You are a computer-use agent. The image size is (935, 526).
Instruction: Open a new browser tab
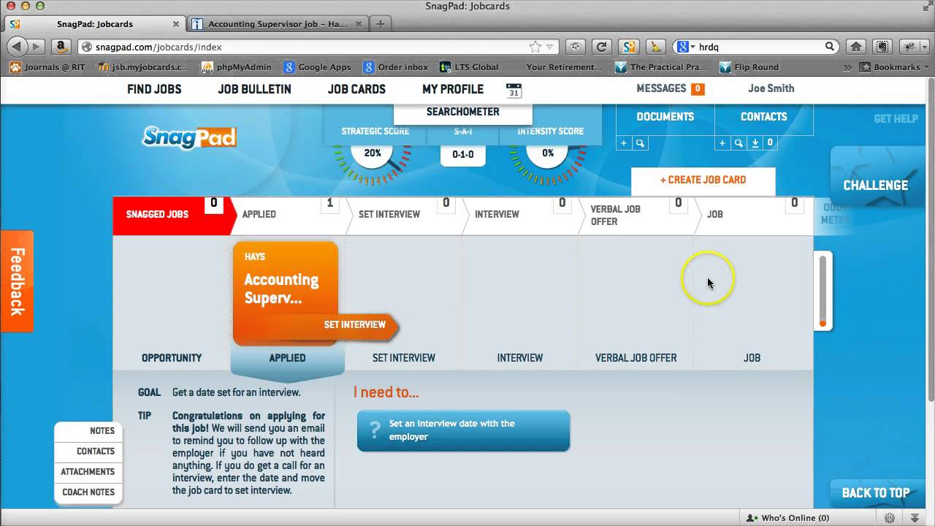pos(380,24)
